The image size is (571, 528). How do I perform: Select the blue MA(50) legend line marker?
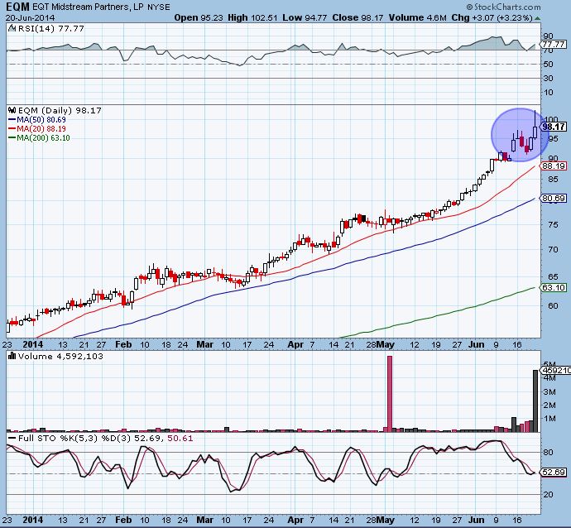click(12, 119)
